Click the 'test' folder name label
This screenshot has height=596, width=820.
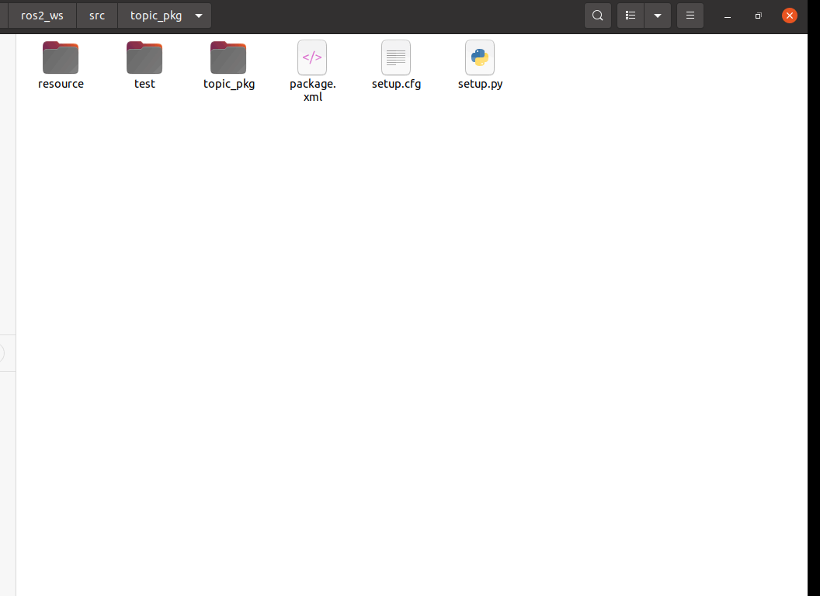[144, 84]
